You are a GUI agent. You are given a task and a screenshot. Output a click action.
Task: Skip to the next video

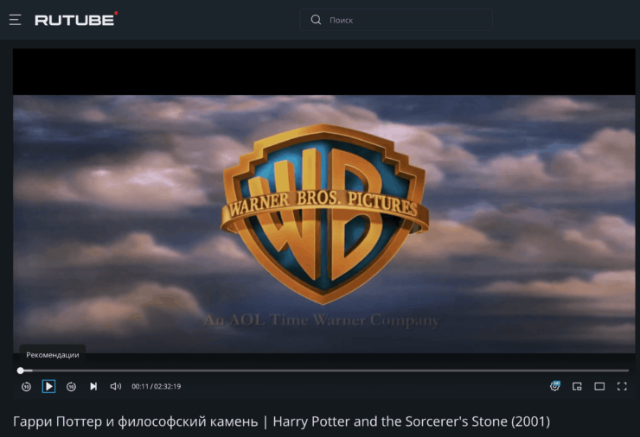(93, 387)
